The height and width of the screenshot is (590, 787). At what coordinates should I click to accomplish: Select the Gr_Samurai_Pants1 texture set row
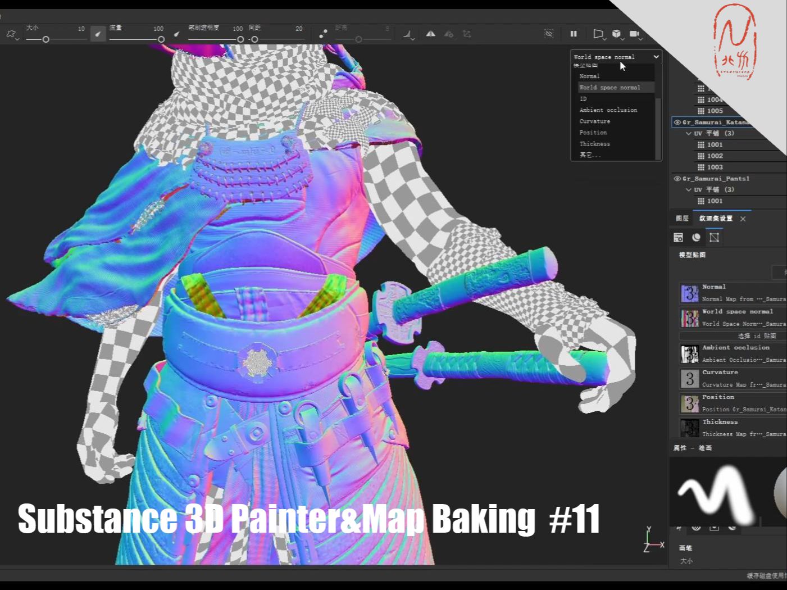[x=729, y=178]
